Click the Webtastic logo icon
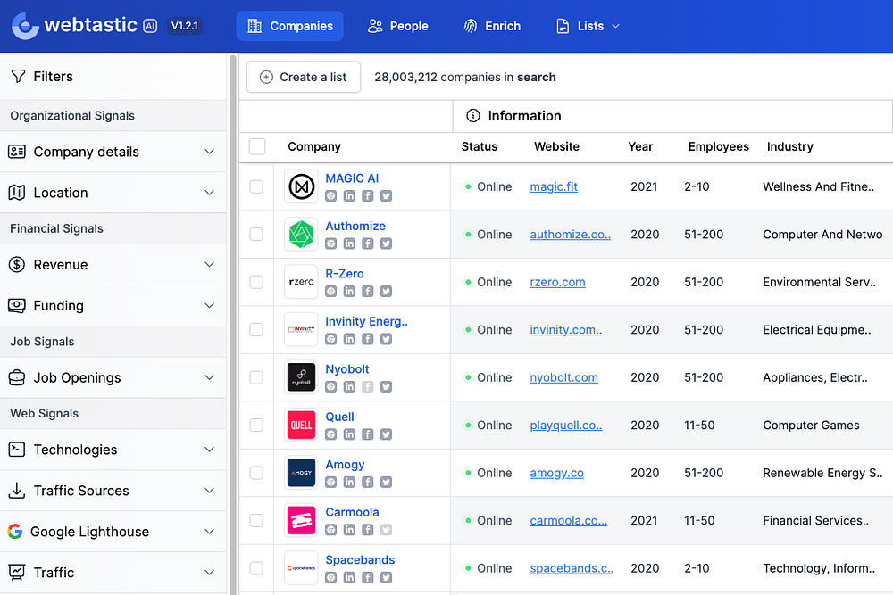Screen dimensions: 893x595 (x=25, y=26)
